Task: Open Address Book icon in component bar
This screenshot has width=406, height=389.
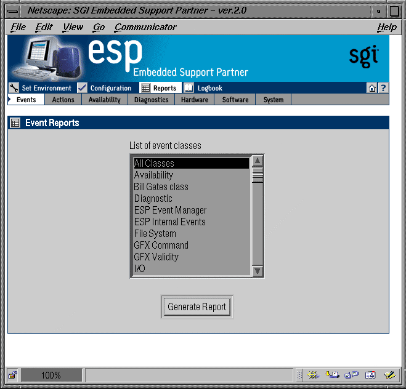Action: point(370,375)
